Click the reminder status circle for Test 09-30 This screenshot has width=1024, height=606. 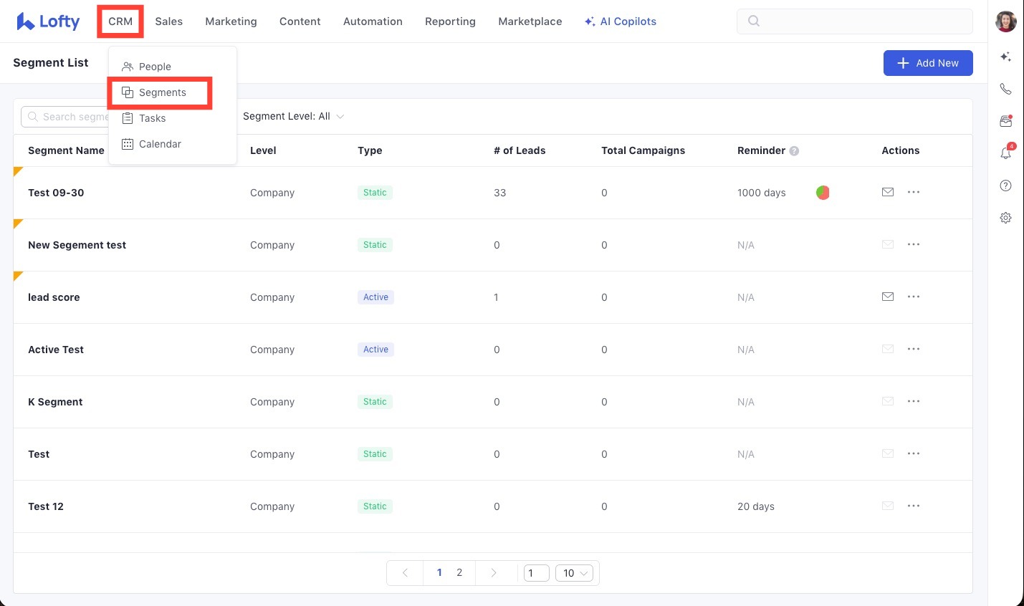coord(823,193)
